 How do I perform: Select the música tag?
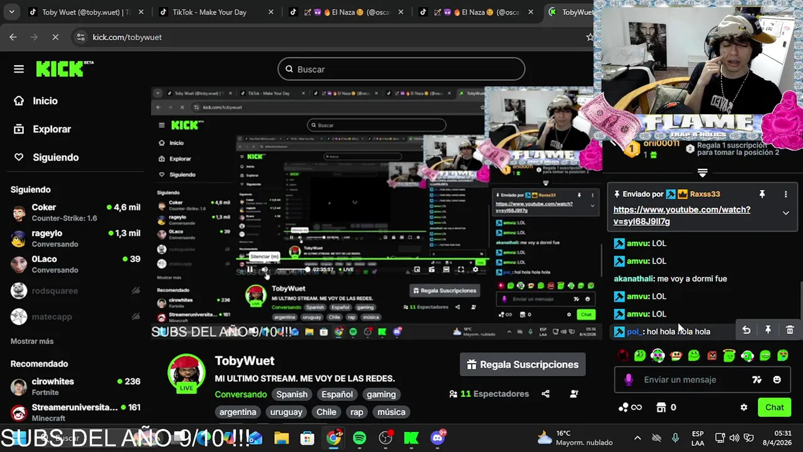click(x=391, y=412)
